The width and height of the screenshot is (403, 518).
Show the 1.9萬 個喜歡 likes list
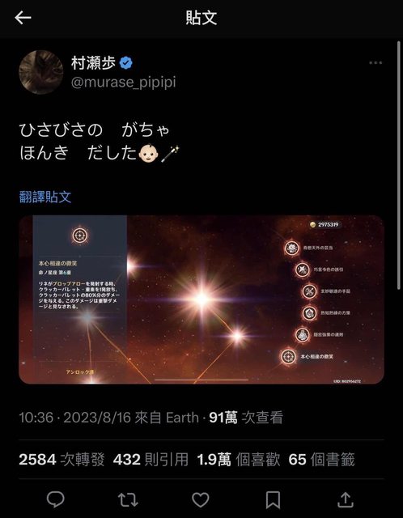tap(239, 460)
